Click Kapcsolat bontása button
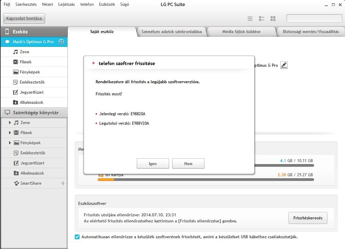The height and width of the screenshot is (249, 345). (24, 19)
